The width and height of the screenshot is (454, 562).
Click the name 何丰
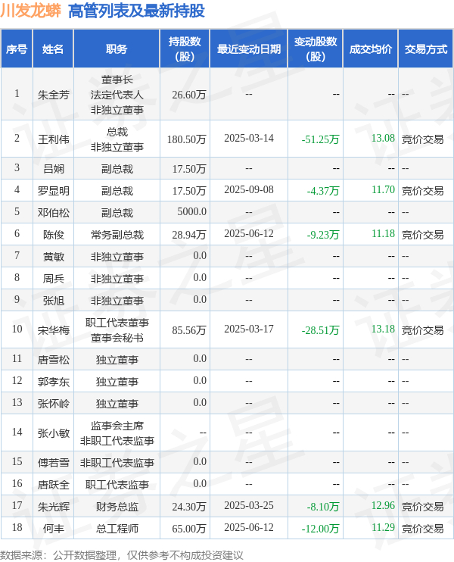[x=54, y=529]
